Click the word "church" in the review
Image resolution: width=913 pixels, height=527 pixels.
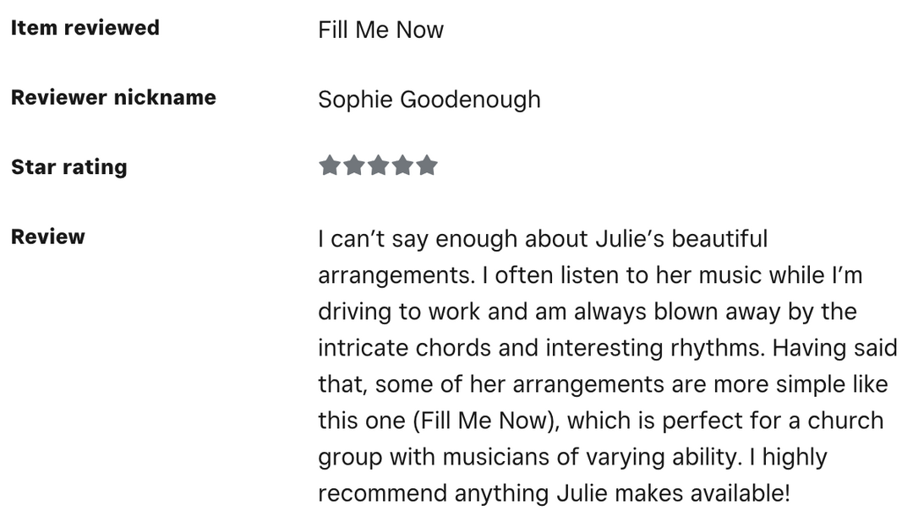tap(845, 421)
